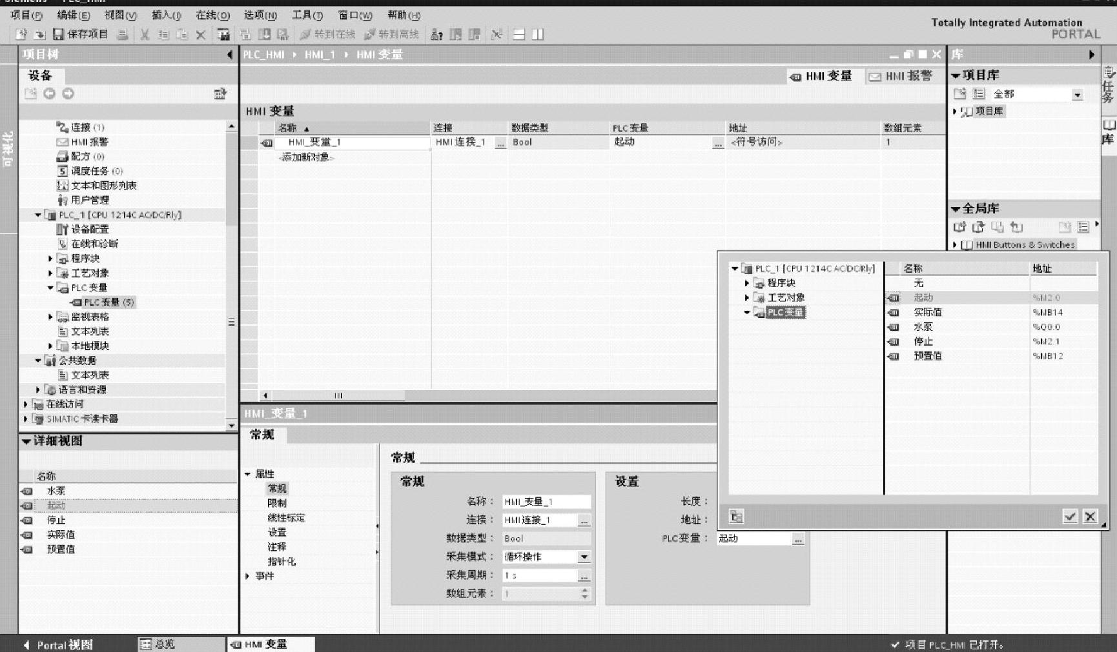1117x652 pixels.
Task: Confirm the tag selection with the checkmark
Action: (1070, 516)
